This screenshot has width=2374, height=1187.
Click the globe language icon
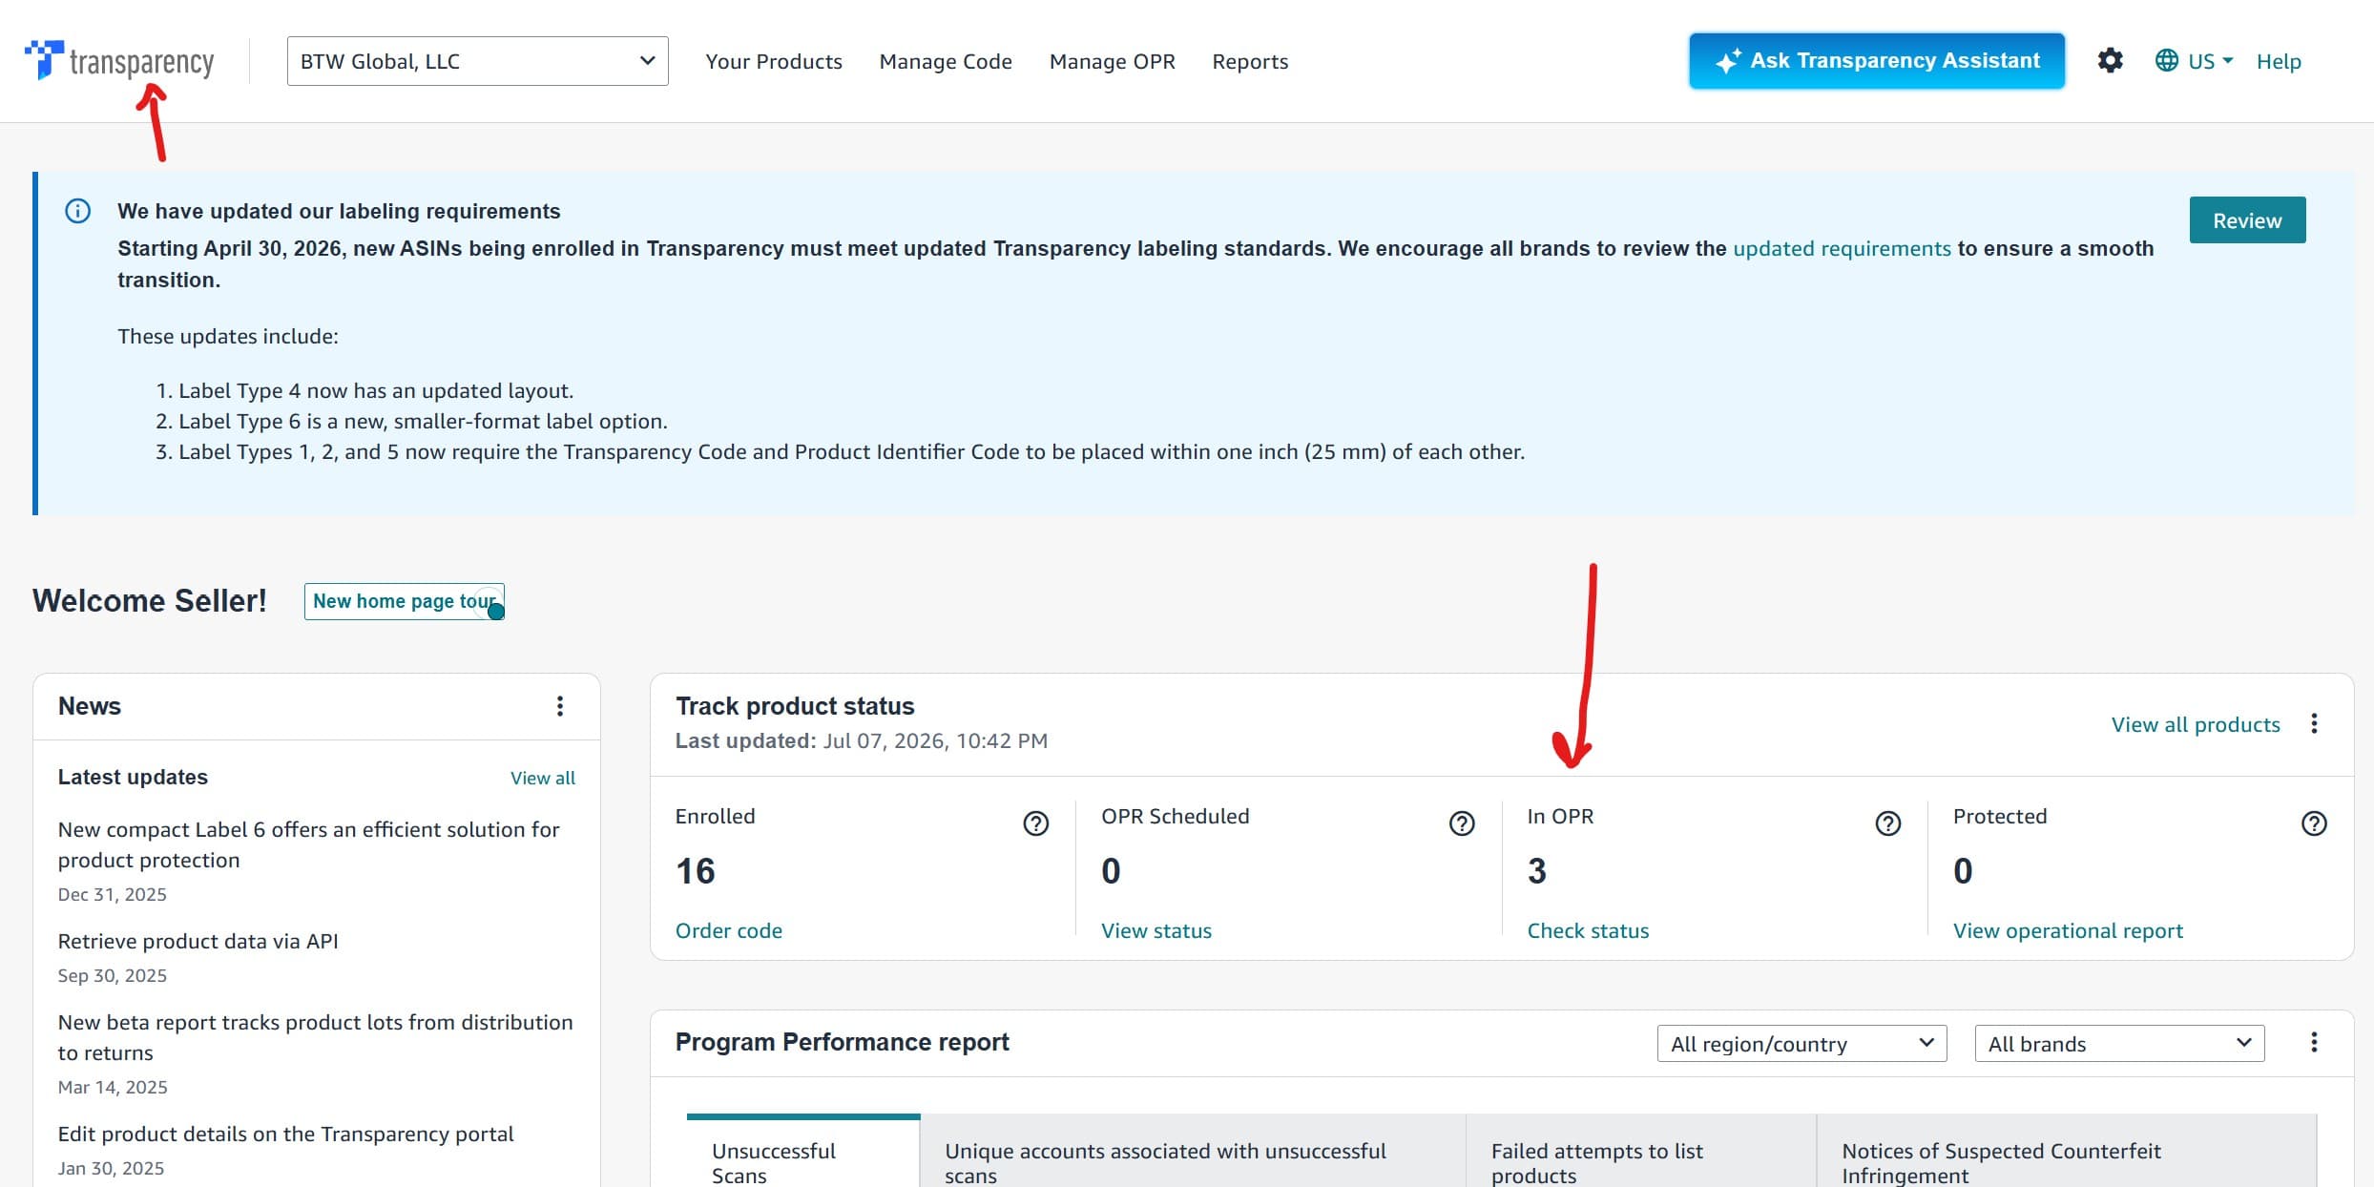(2167, 61)
